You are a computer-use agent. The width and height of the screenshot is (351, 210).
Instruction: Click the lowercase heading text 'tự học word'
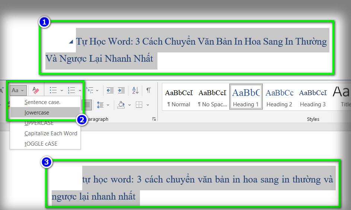(x=108, y=180)
